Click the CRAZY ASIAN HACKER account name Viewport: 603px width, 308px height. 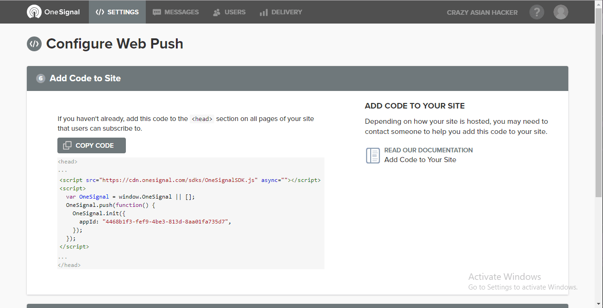coord(482,12)
